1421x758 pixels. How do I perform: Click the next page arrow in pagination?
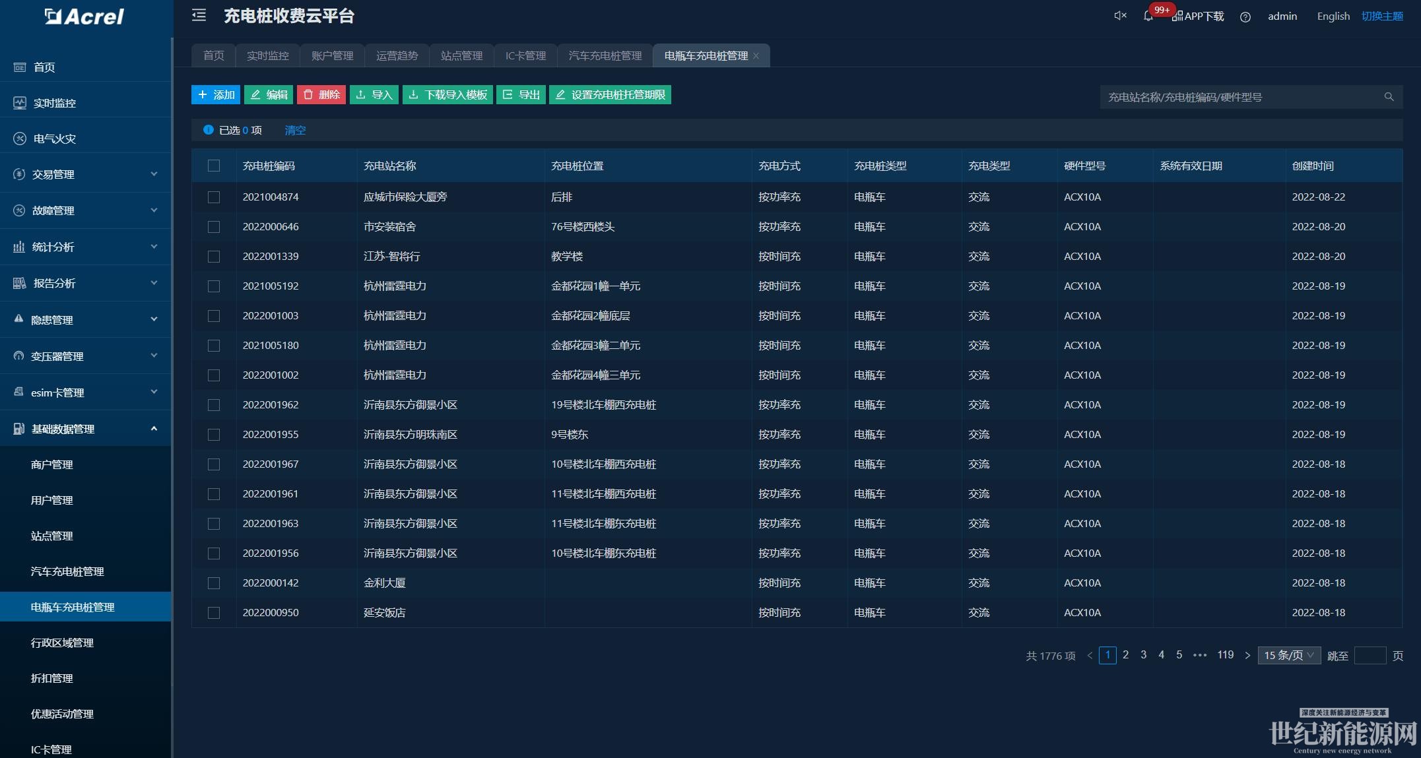[1247, 655]
